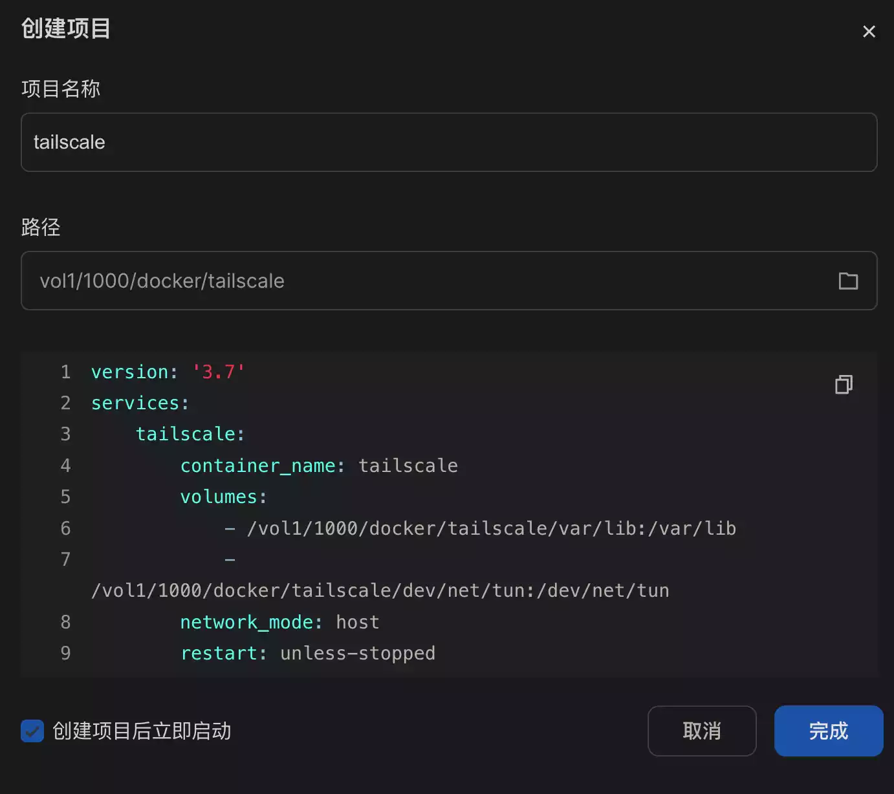The height and width of the screenshot is (794, 894).
Task: Place cursor on the version '3.7' string
Action: [218, 372]
